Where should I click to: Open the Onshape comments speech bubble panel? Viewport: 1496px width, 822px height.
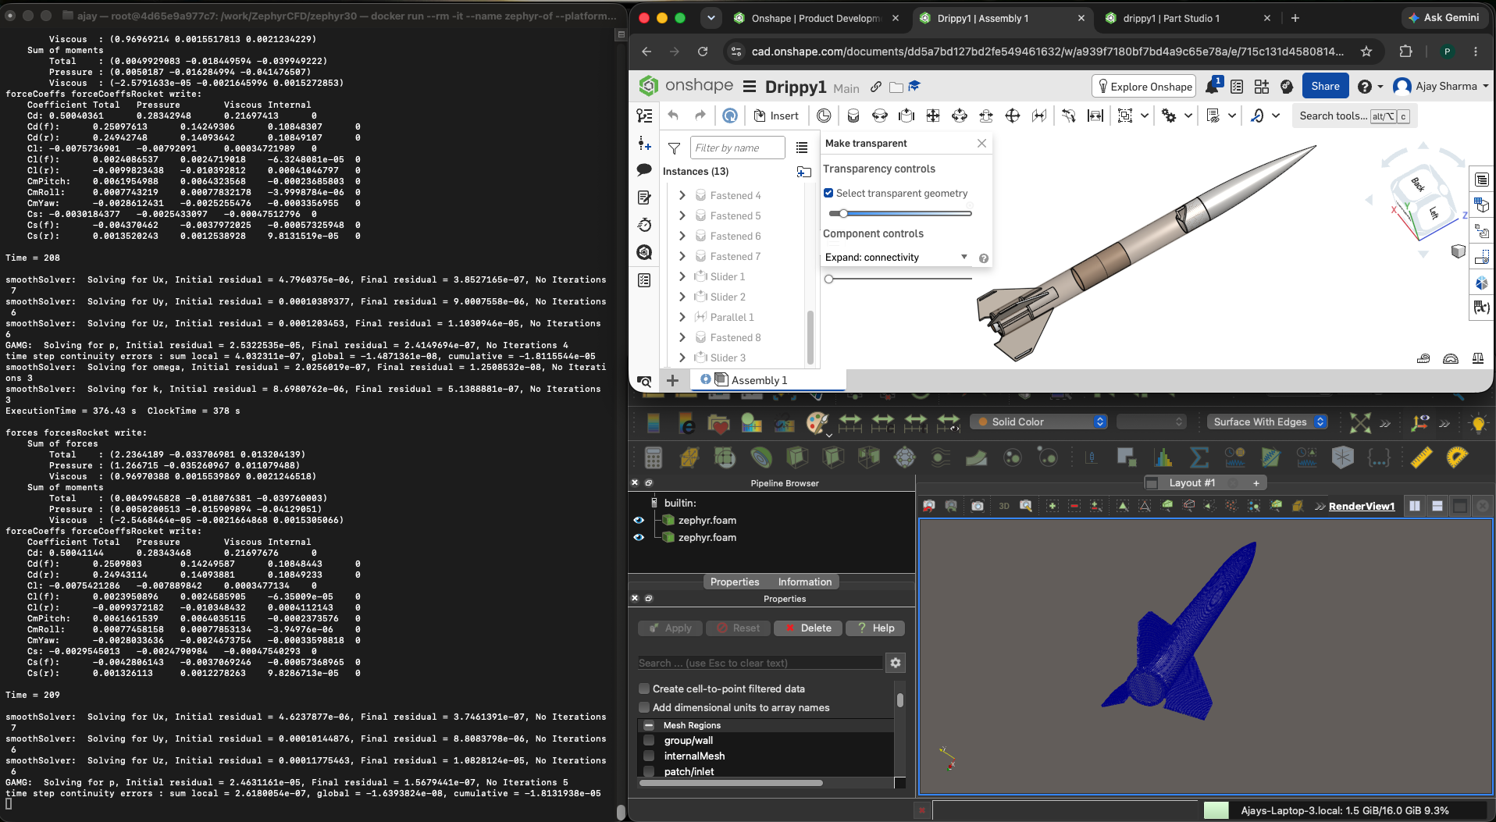(x=644, y=169)
